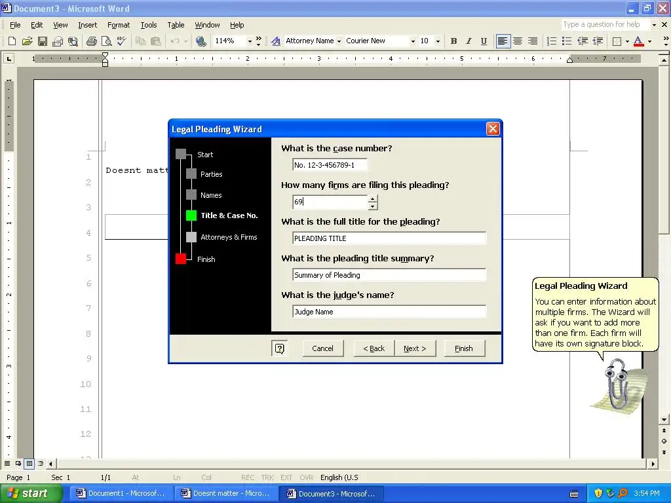The width and height of the screenshot is (671, 503).
Task: Click the Print toolbar icon
Action: coord(91,41)
